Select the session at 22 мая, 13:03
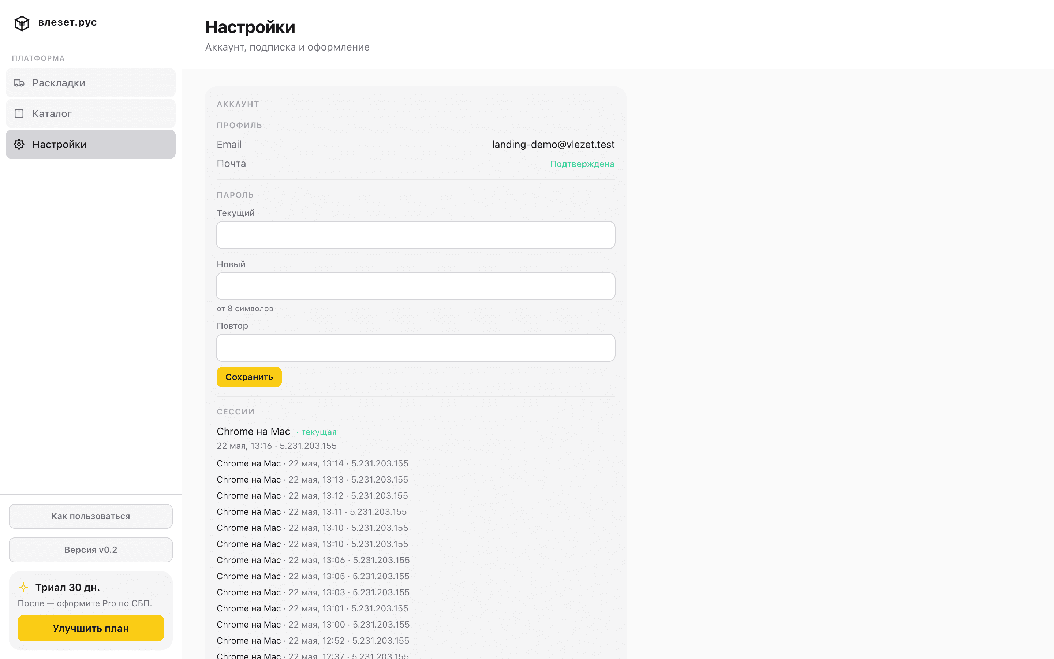 tap(313, 592)
